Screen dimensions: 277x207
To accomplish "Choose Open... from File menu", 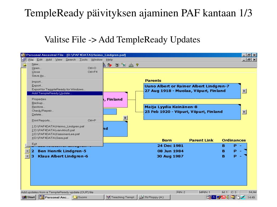I will 65,68.
